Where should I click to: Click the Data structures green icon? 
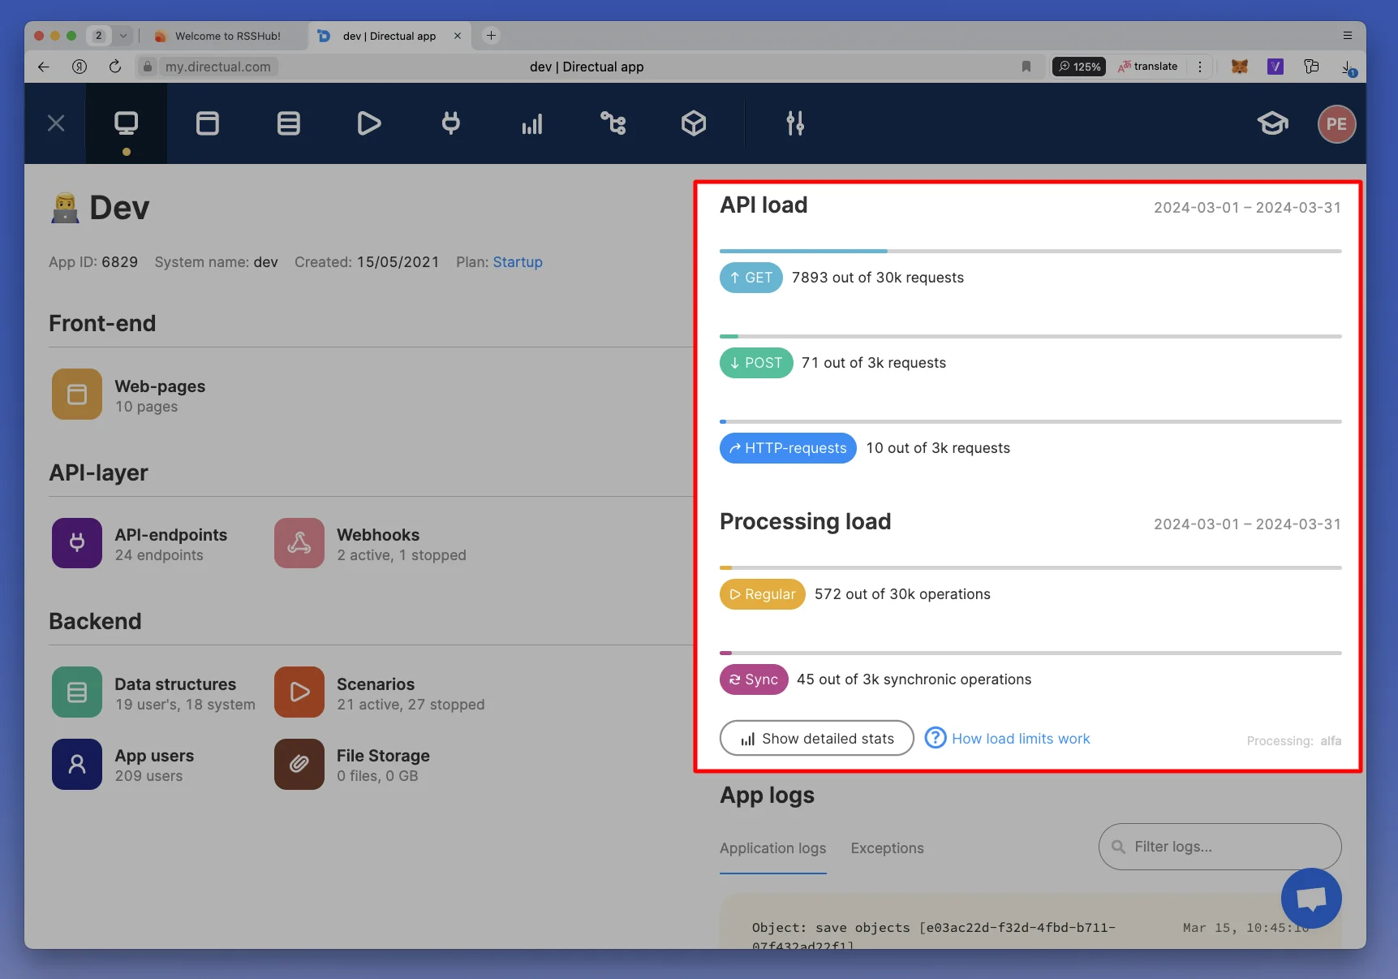(x=77, y=692)
